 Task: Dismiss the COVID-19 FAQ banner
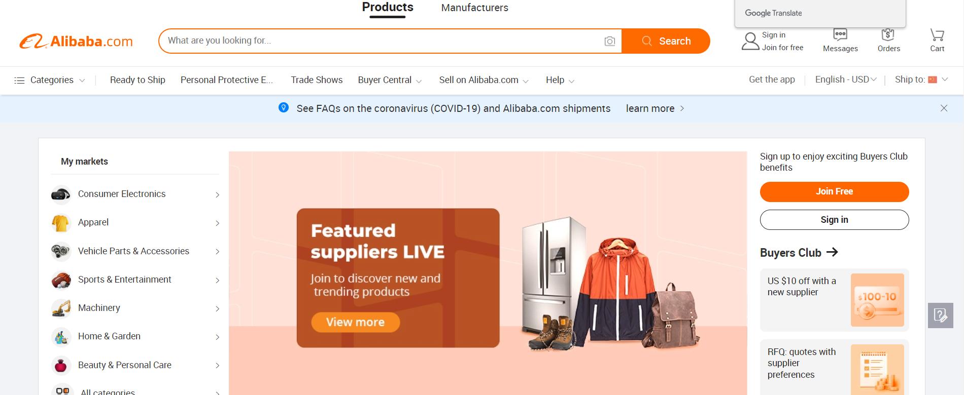coord(944,108)
